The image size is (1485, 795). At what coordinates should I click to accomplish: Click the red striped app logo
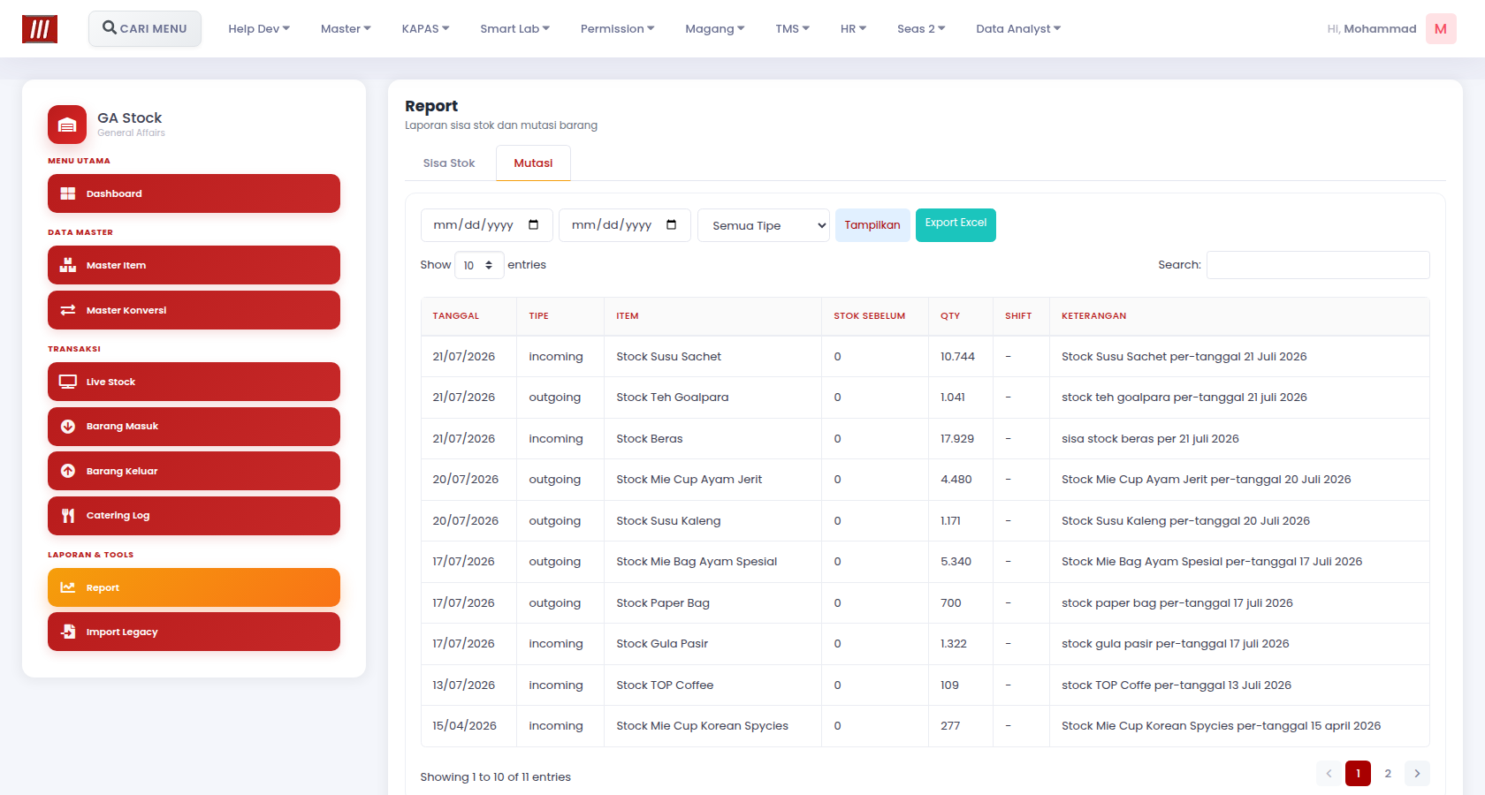[40, 29]
